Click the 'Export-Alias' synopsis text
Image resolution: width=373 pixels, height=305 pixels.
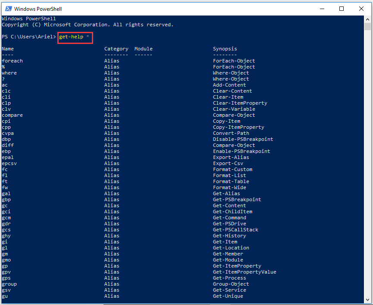click(231, 157)
